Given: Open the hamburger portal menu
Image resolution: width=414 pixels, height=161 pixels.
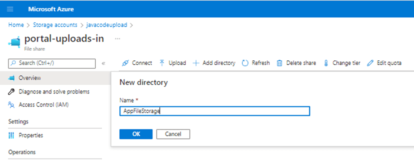Looking at the screenshot, I should [10, 9].
